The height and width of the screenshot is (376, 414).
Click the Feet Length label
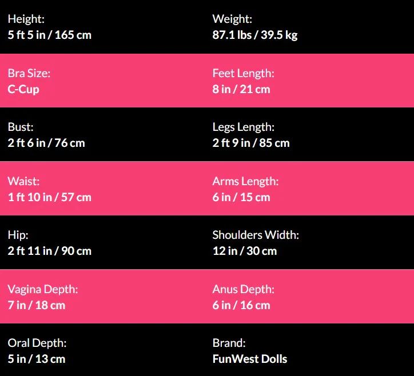[x=243, y=73]
